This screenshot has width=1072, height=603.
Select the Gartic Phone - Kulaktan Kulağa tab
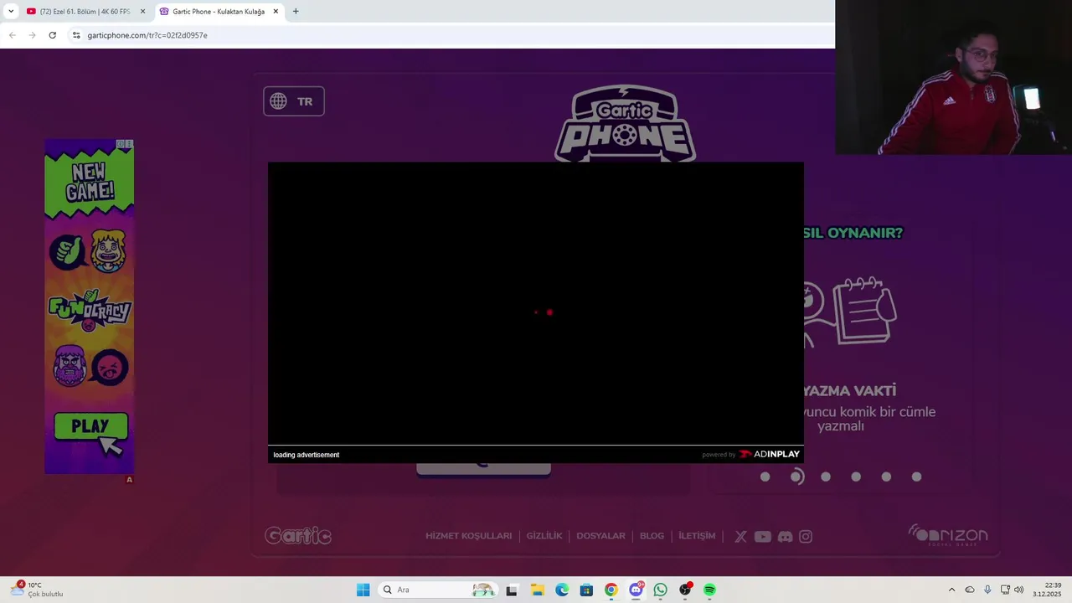coord(219,12)
